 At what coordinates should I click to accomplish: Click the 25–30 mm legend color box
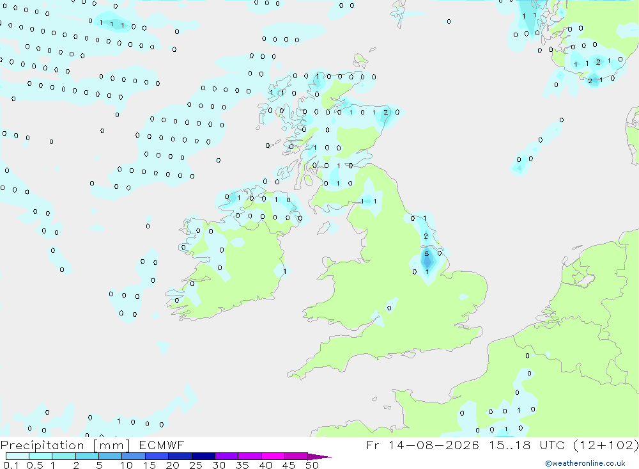click(x=203, y=456)
